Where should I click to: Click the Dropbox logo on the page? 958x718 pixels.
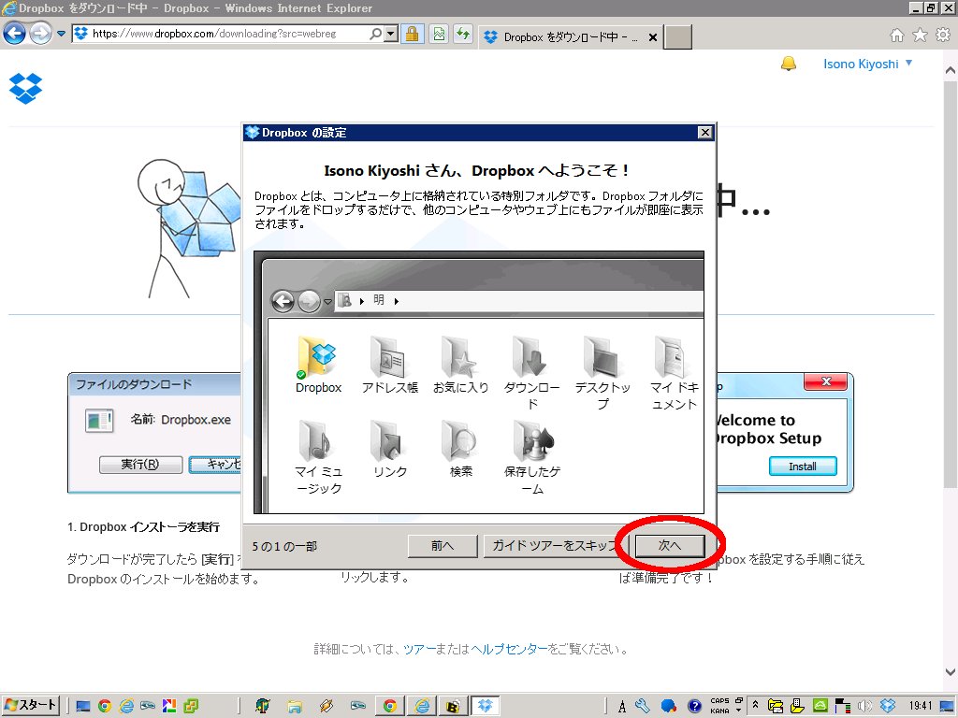pyautogui.click(x=25, y=89)
